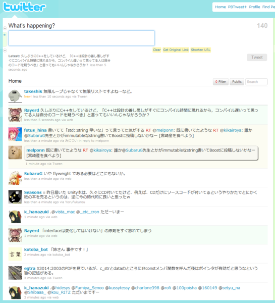275x303 pixels.
Task: Click the @Fumiya_Senoo mention
Action: pyautogui.click(x=87, y=288)
